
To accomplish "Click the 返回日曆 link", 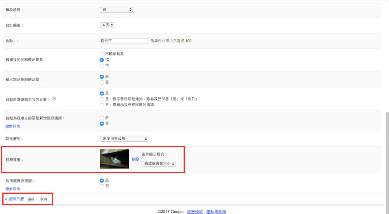I will pyautogui.click(x=14, y=199).
